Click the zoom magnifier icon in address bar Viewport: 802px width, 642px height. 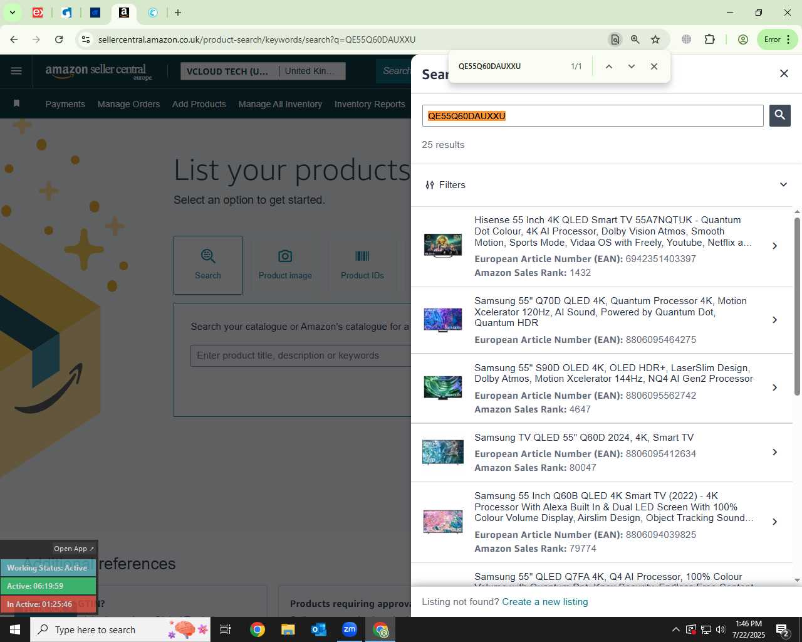click(x=635, y=39)
